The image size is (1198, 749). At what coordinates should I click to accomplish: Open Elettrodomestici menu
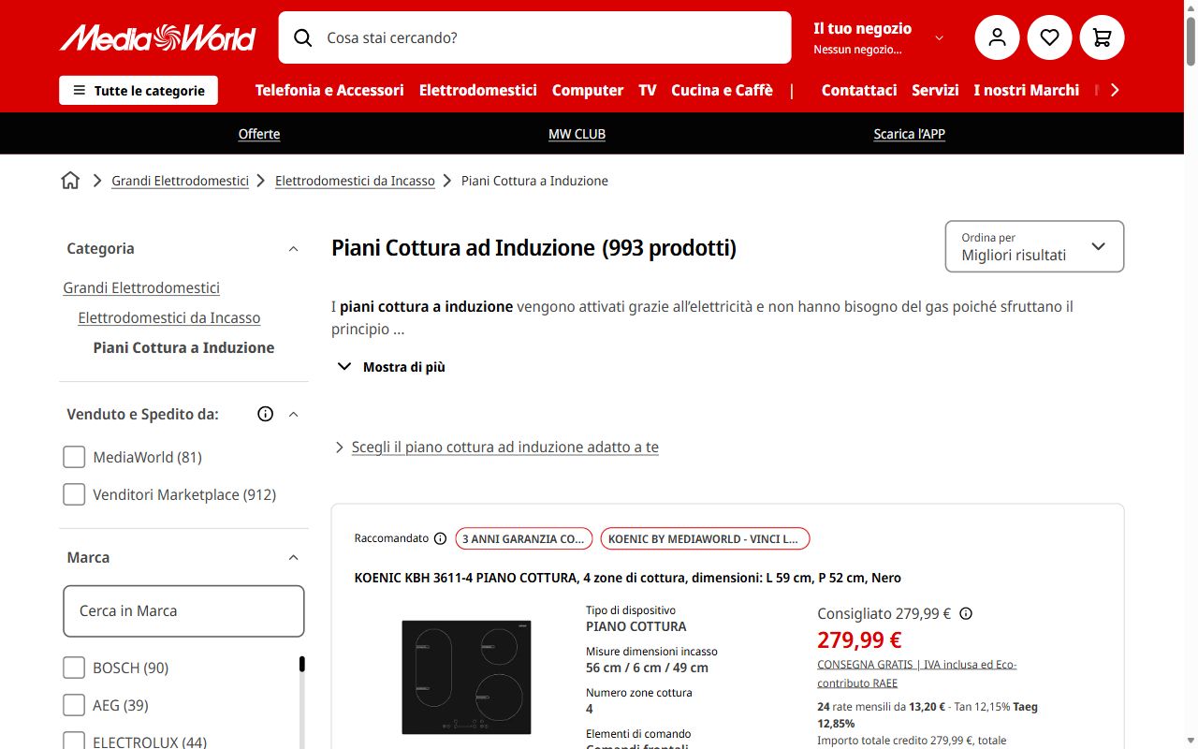coord(478,90)
